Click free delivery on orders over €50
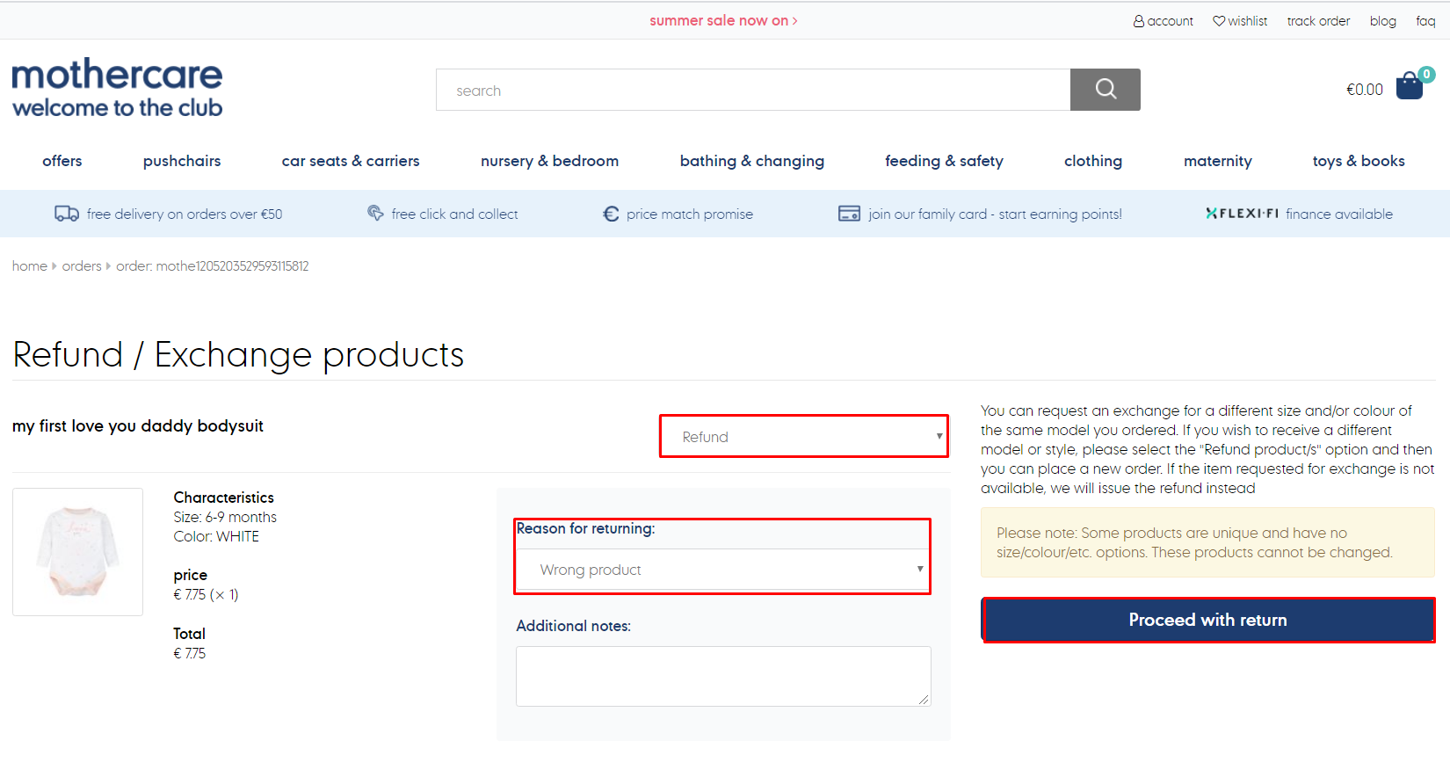This screenshot has width=1450, height=770. pos(185,214)
